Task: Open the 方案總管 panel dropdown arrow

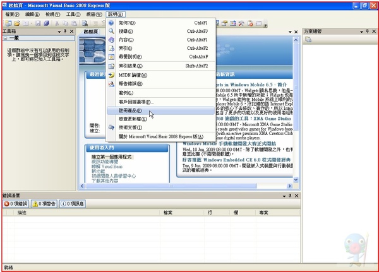Action: [x=361, y=32]
